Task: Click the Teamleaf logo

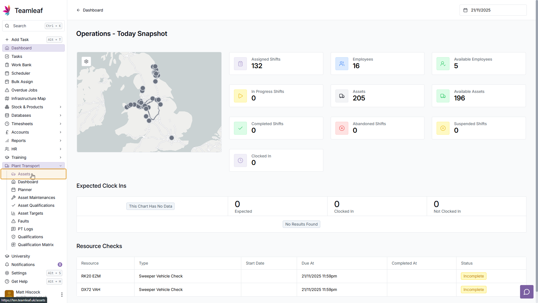Action: pyautogui.click(x=7, y=10)
